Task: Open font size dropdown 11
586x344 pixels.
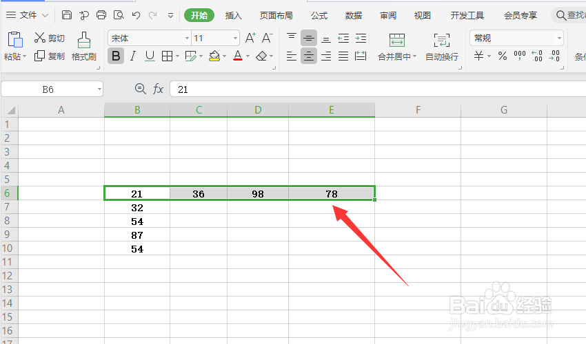Action: pyautogui.click(x=235, y=38)
